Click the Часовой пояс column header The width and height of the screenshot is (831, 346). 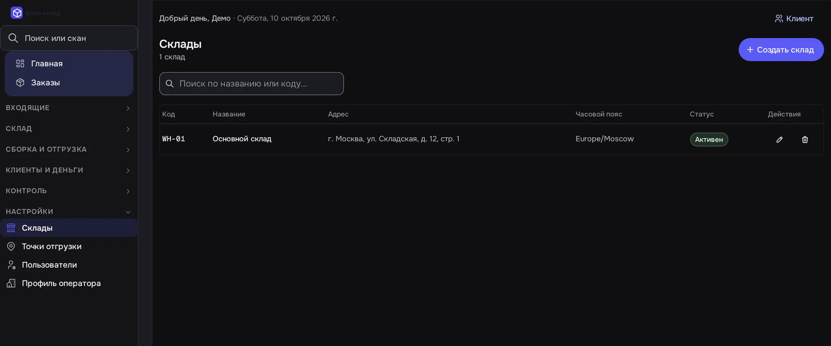(x=599, y=114)
